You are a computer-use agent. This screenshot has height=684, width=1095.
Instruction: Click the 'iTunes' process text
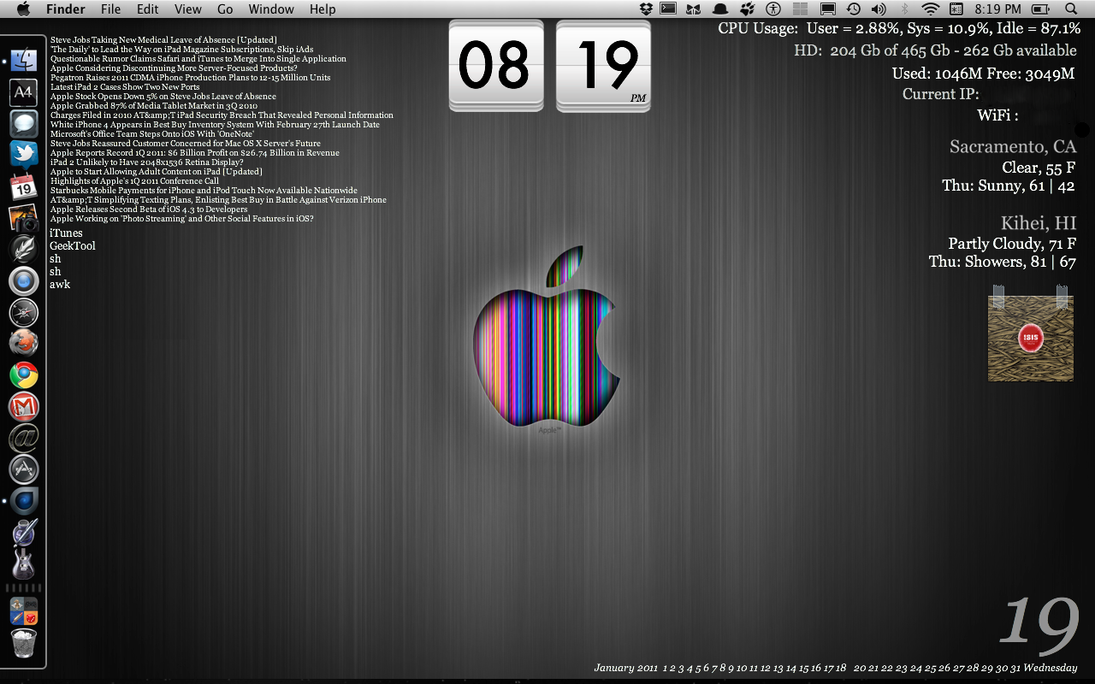67,233
